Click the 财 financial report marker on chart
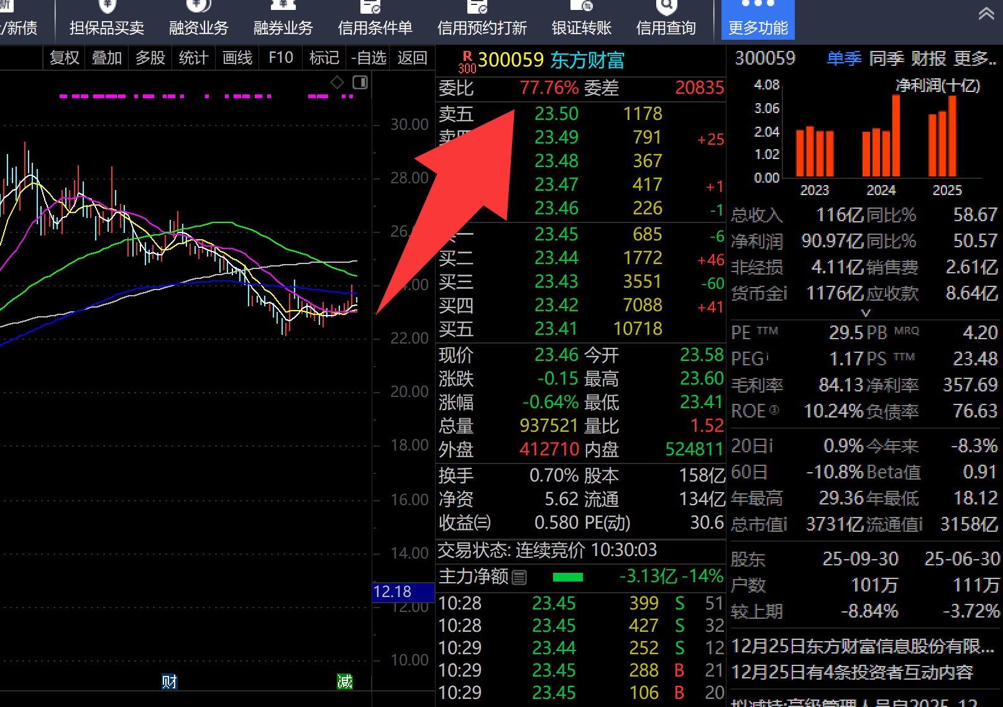Screen dimensions: 1003x707 point(169,682)
